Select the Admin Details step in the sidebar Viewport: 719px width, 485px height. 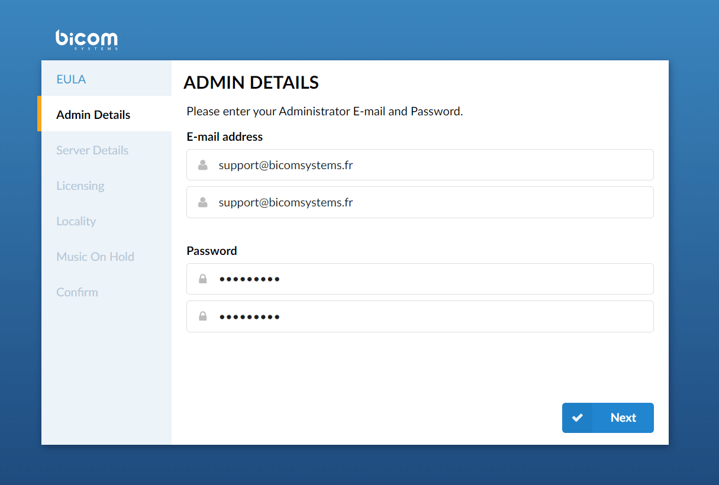(x=93, y=115)
